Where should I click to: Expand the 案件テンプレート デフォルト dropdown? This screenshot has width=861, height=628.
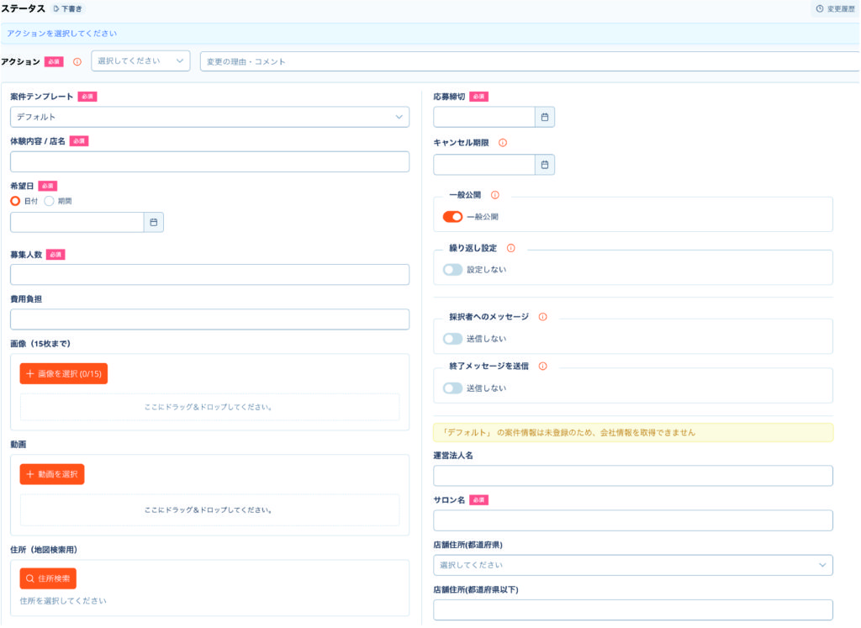209,117
